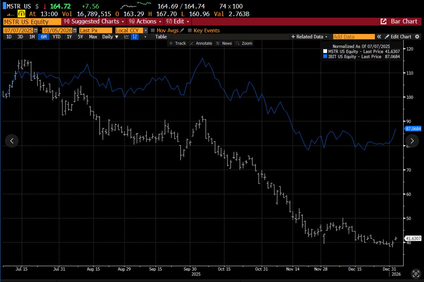
Task: Enable the Key Events checkbox
Action: [190, 31]
